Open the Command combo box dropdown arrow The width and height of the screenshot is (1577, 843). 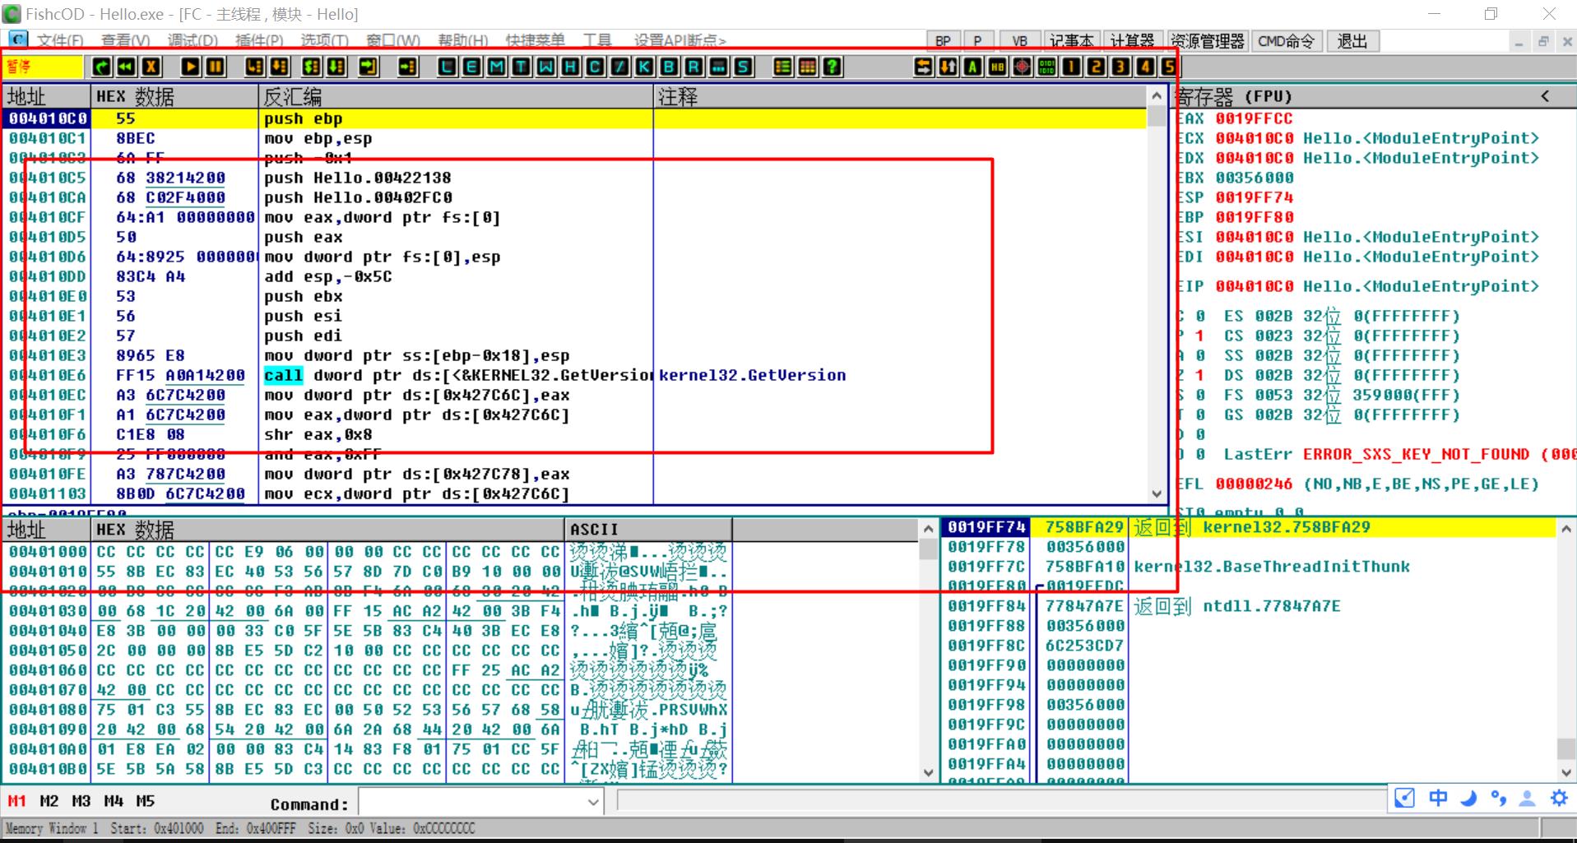593,802
